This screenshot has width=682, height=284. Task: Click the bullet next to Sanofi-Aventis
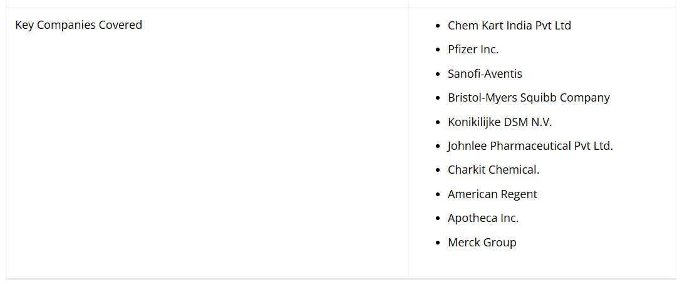(438, 75)
